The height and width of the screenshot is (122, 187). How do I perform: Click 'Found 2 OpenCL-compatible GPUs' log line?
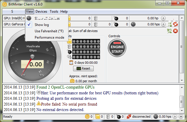click(x=65, y=87)
